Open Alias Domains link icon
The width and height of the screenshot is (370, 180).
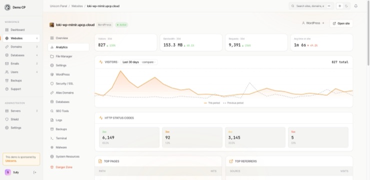tap(52, 93)
